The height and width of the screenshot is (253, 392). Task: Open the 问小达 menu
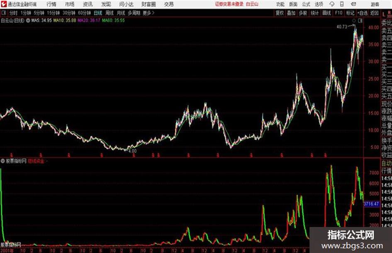tap(126, 4)
